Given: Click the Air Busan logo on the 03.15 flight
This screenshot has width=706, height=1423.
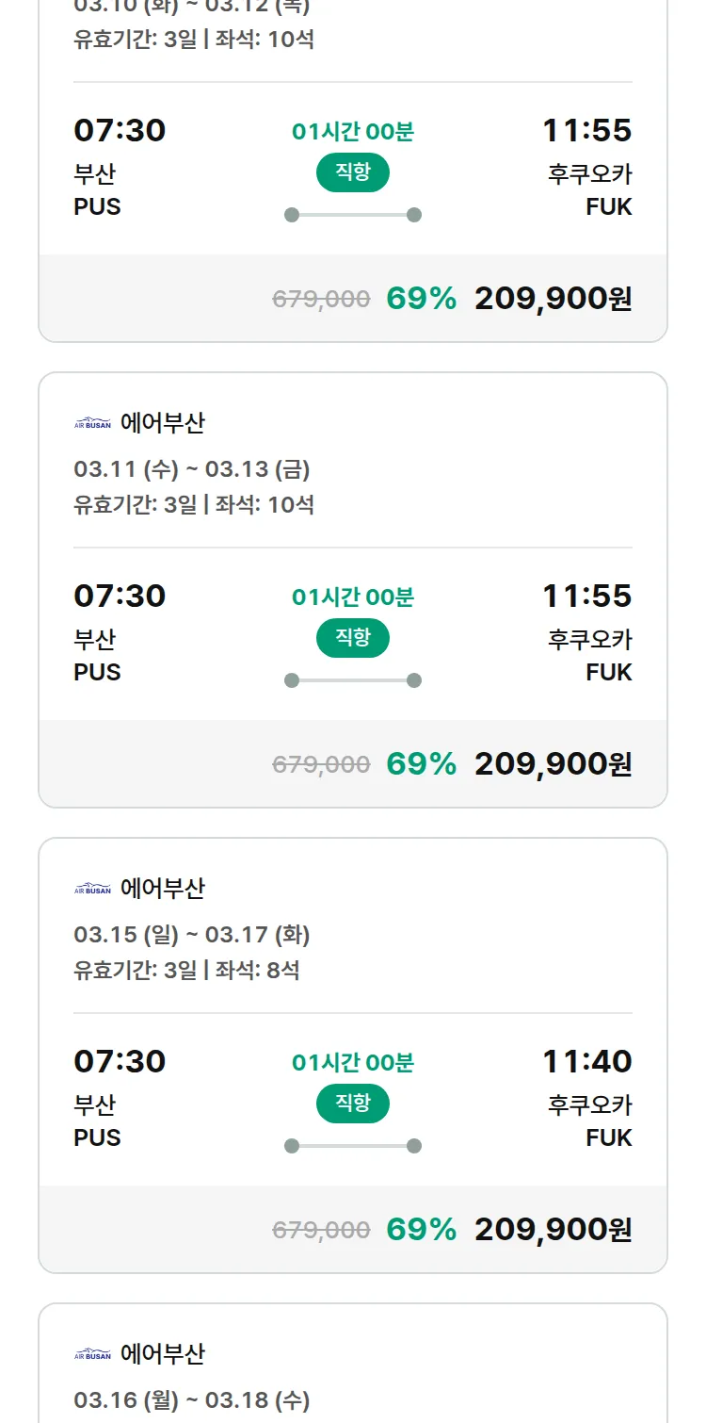Looking at the screenshot, I should (92, 890).
